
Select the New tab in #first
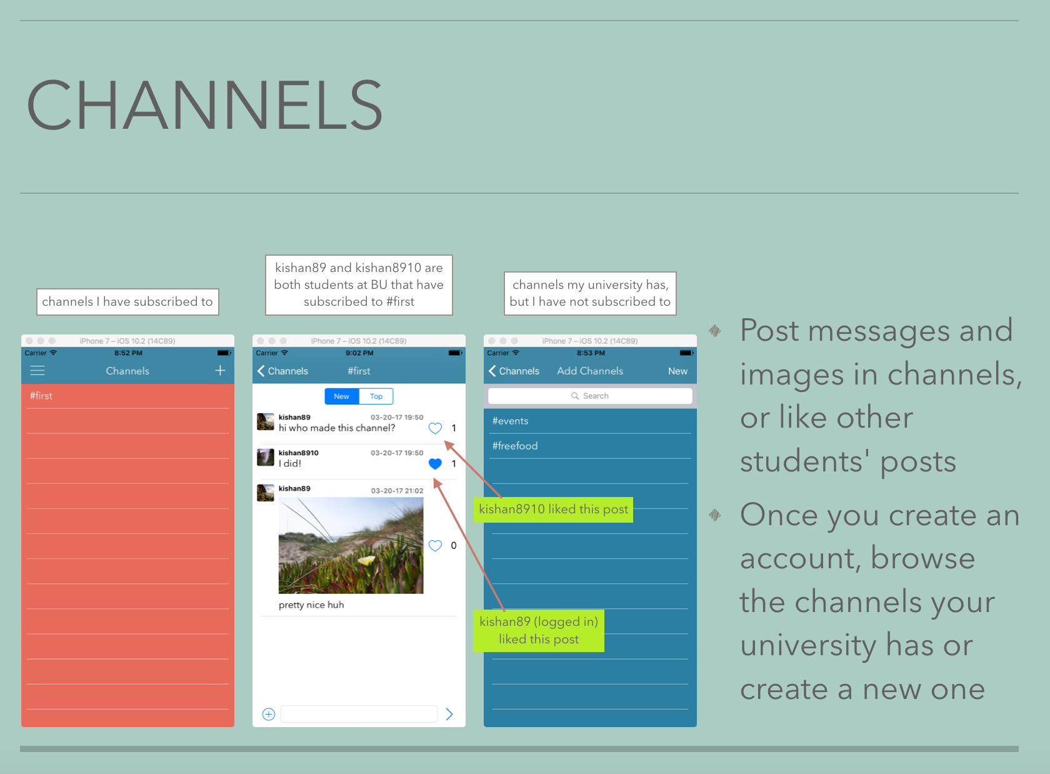(x=342, y=396)
